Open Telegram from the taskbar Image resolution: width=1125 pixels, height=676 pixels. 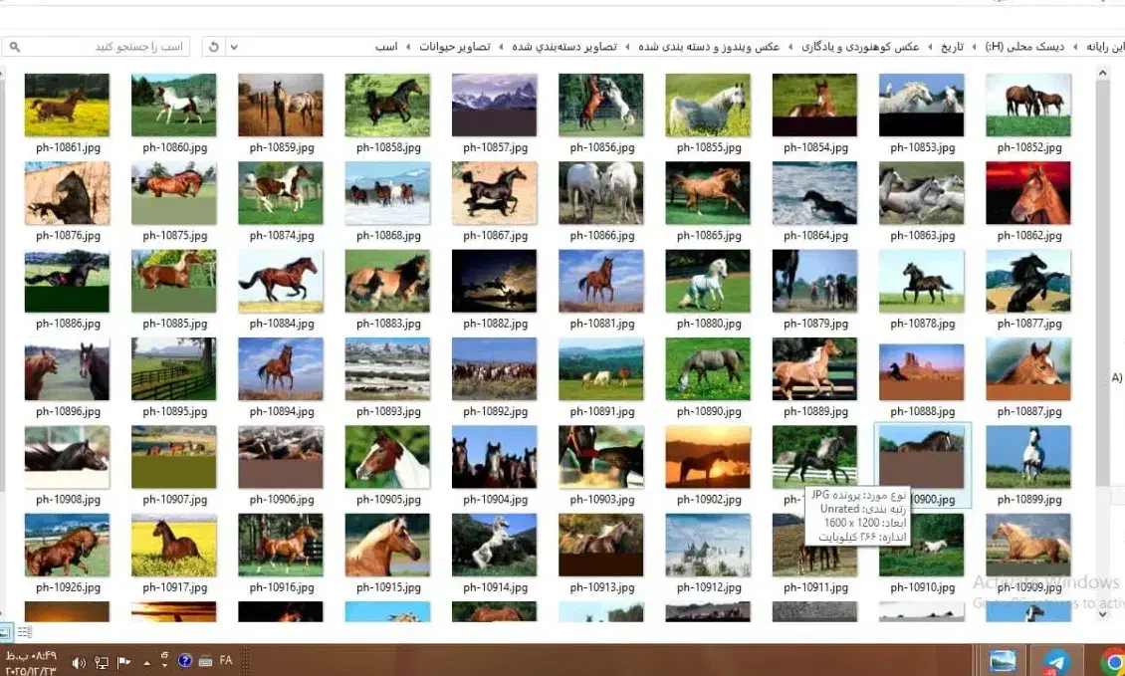(x=1055, y=659)
